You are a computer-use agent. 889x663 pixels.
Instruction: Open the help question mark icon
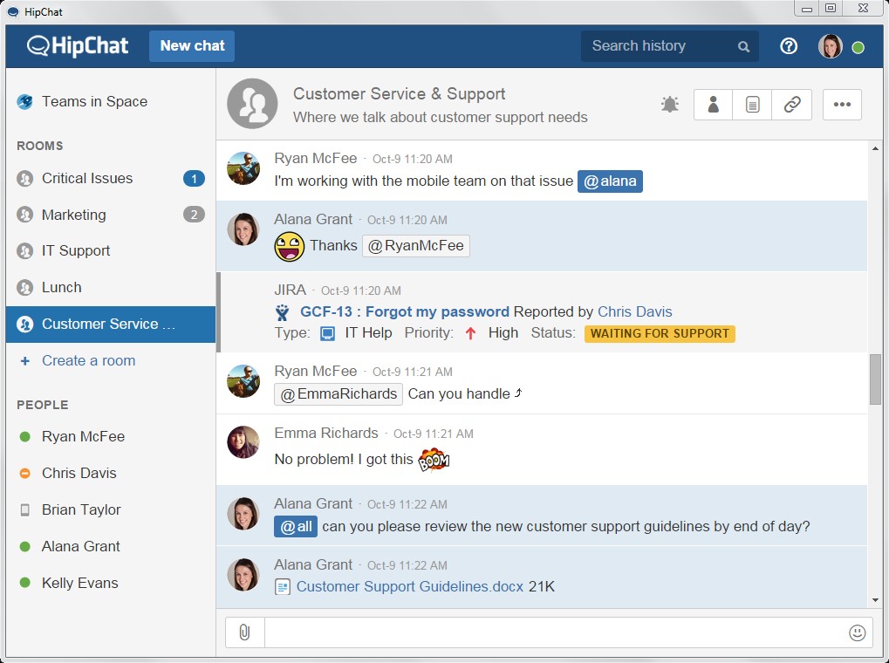point(789,46)
